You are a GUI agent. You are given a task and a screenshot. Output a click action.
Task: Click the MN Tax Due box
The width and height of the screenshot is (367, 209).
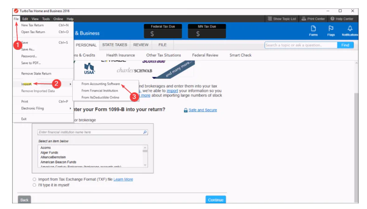point(207,31)
